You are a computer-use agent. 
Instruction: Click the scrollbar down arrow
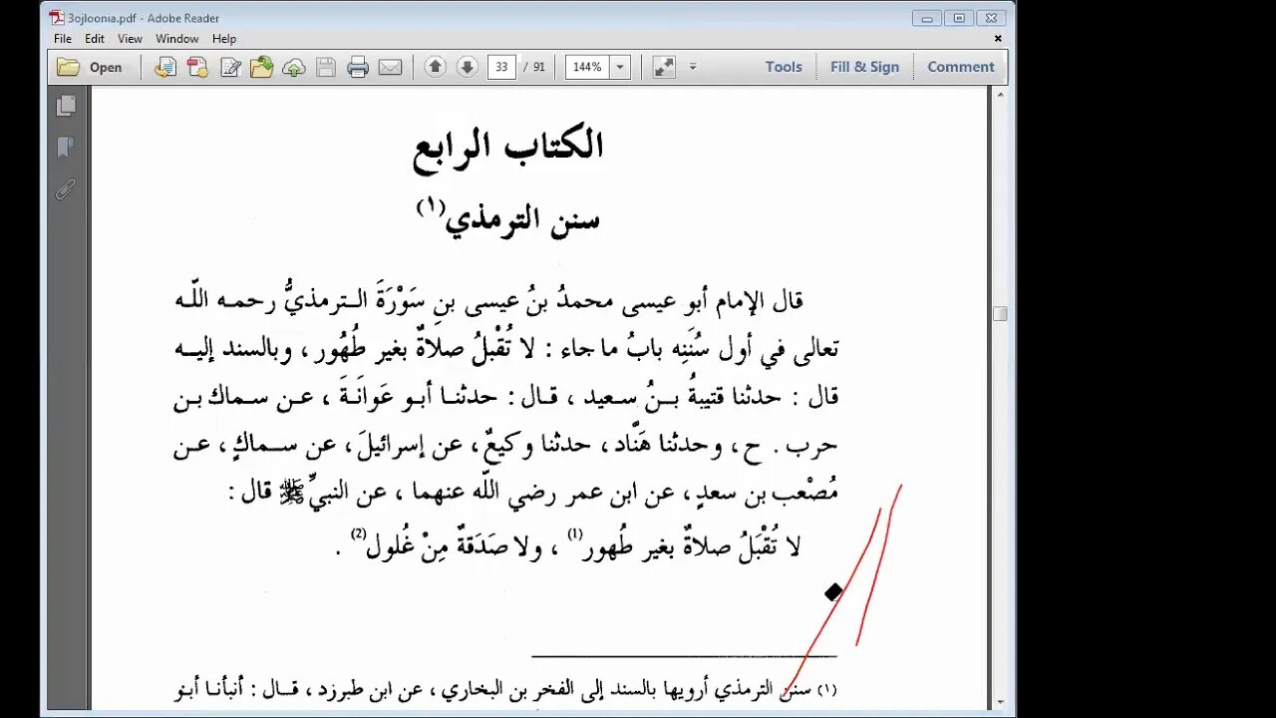point(1000,703)
